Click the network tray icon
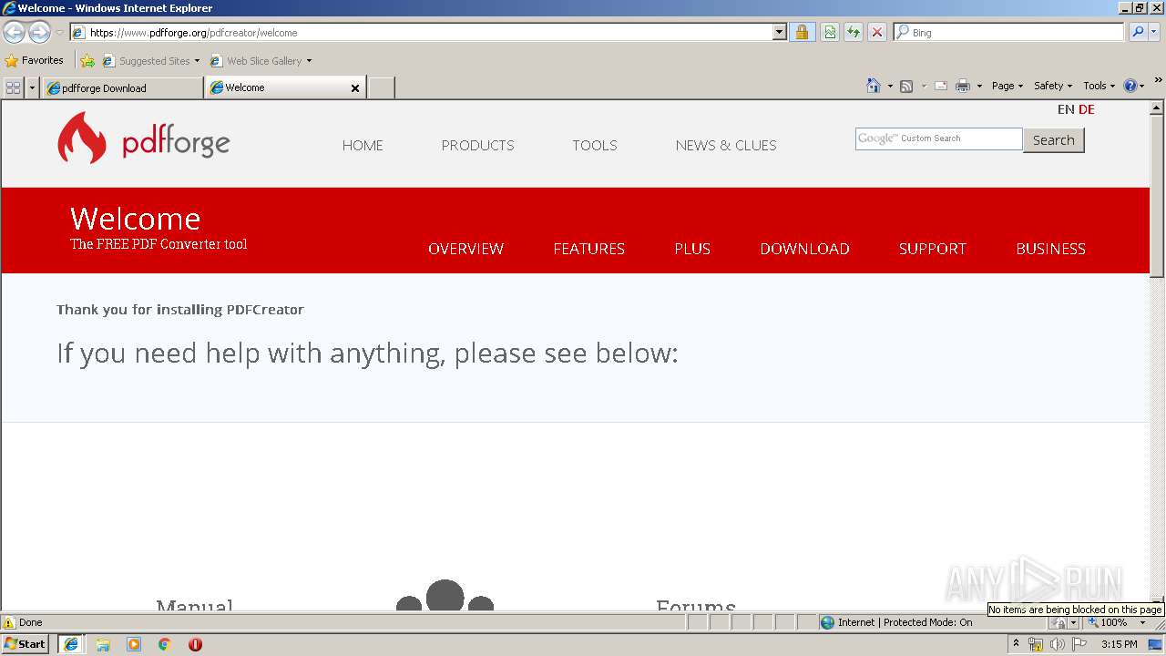The image size is (1166, 656). click(1036, 644)
